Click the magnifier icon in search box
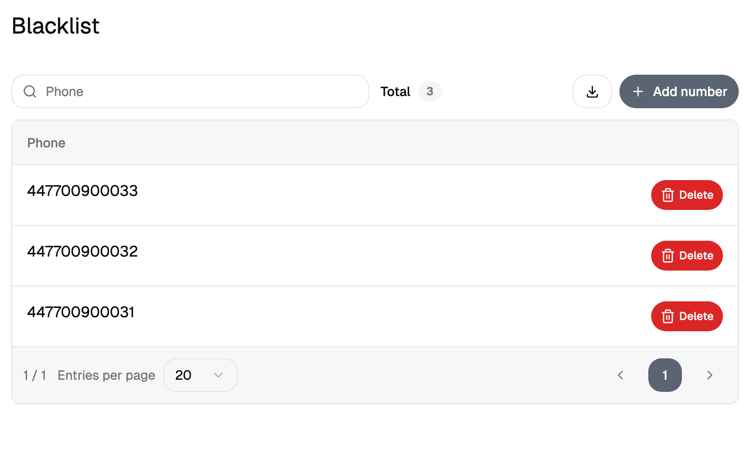The height and width of the screenshot is (460, 750). (30, 91)
